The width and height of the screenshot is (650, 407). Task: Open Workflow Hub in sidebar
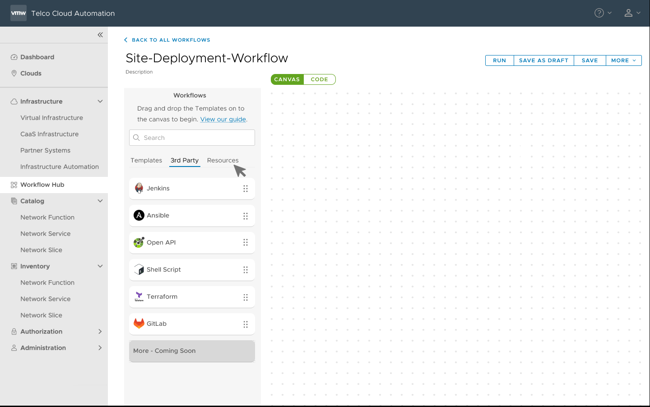tap(54, 185)
